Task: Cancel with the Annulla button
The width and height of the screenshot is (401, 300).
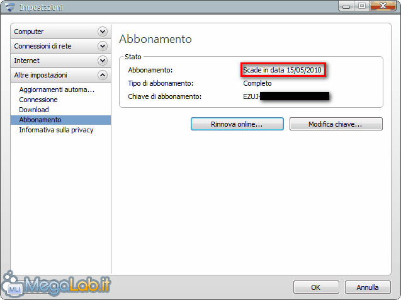Action: [x=368, y=287]
